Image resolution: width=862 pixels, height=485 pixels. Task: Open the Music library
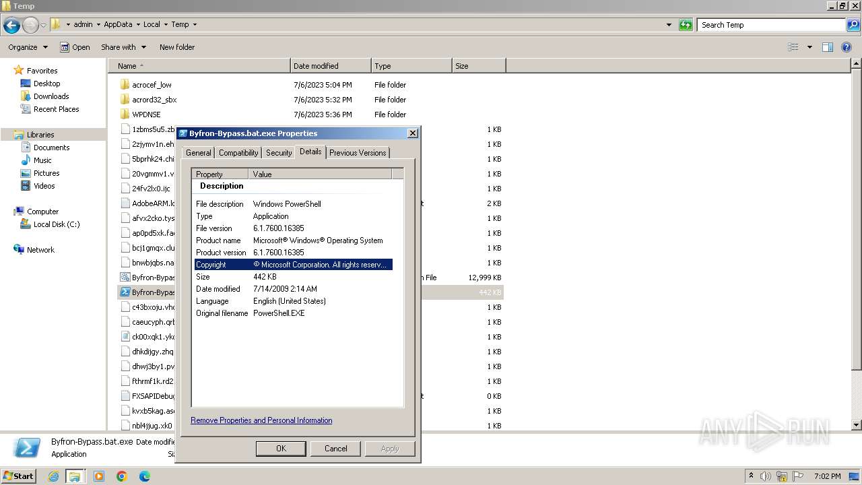point(42,160)
